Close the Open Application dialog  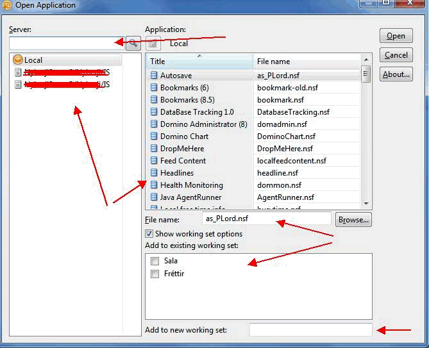coord(410,3)
